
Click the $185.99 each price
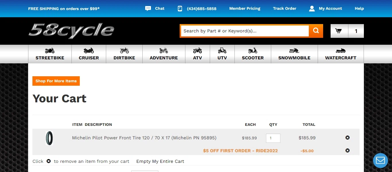(249, 138)
